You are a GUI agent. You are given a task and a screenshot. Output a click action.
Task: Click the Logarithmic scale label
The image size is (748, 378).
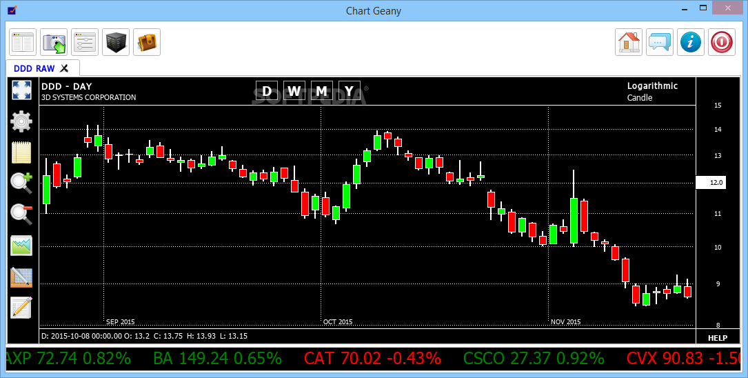coord(652,86)
